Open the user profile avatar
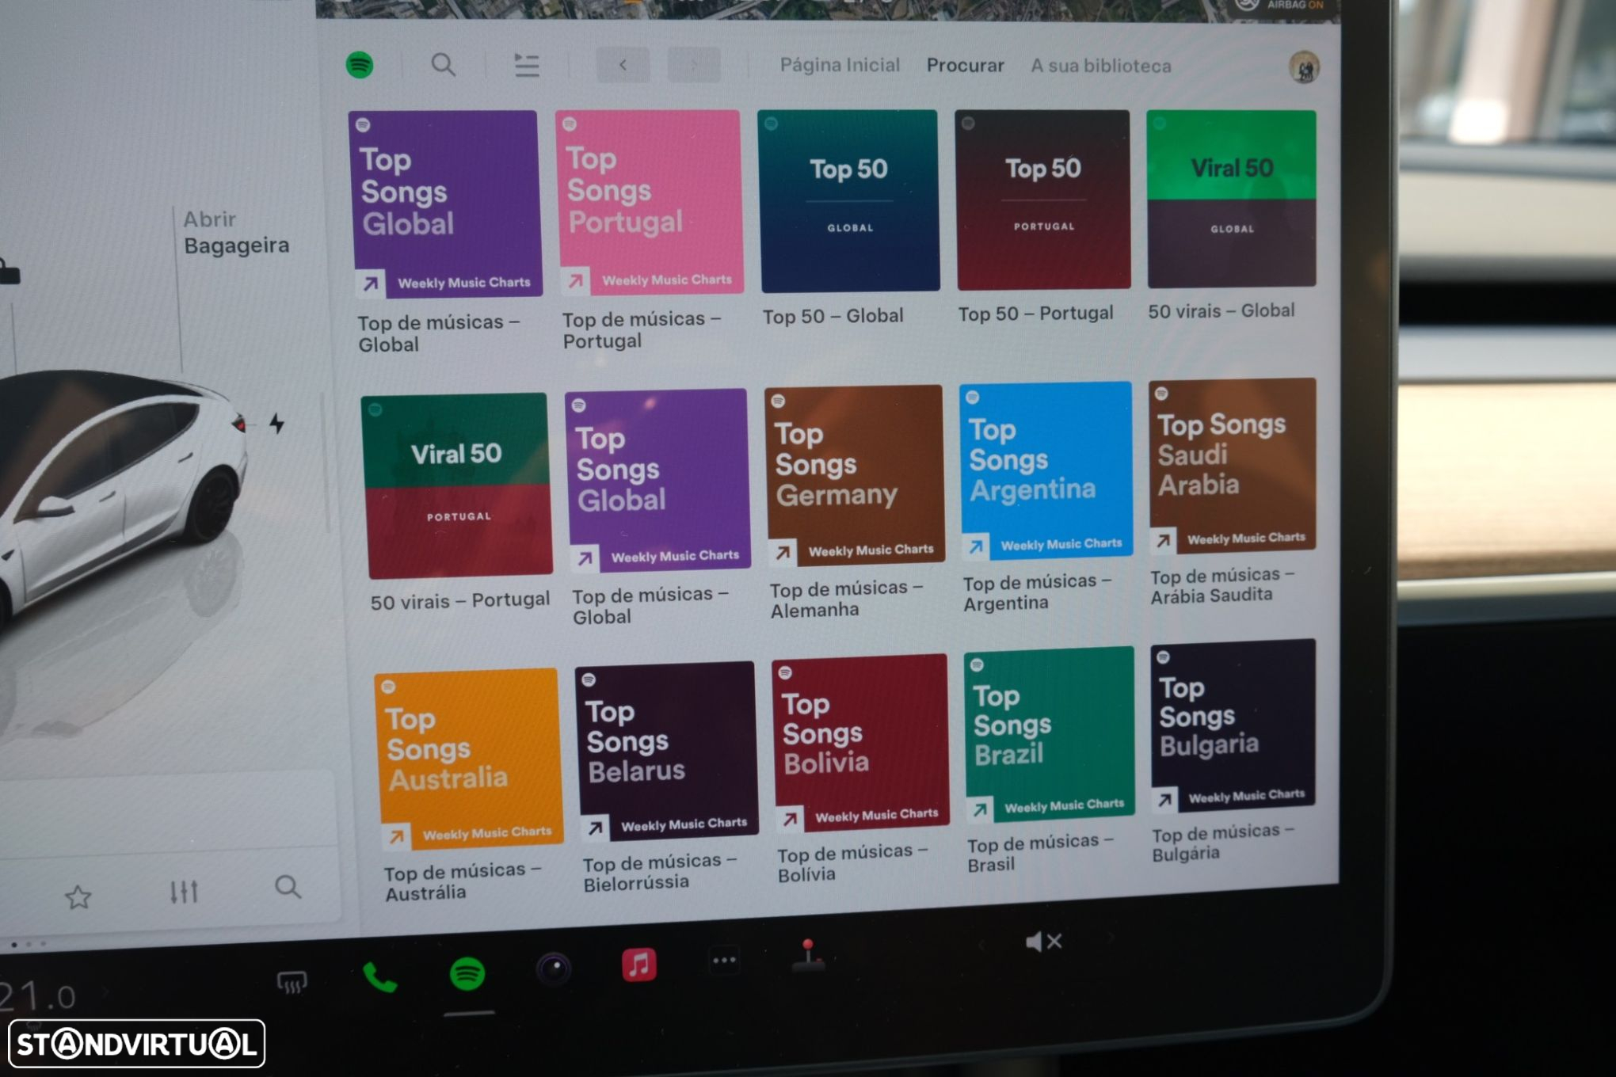1616x1077 pixels. (1304, 67)
